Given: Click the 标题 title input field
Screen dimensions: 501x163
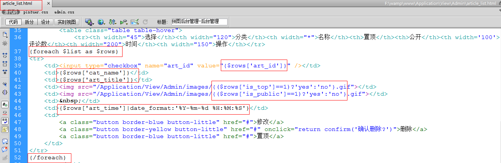Looking at the screenshot, I should click(x=199, y=22).
